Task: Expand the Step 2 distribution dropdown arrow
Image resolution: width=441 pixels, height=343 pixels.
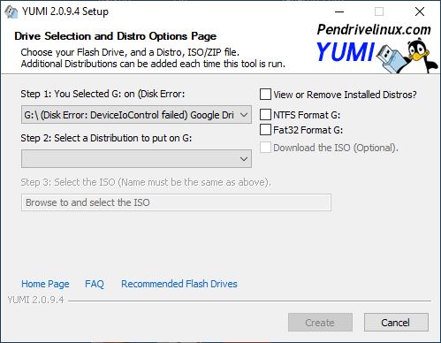Action: tap(244, 159)
